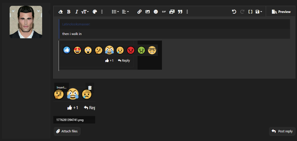
Task: Click the media embed icon
Action: click(172, 12)
